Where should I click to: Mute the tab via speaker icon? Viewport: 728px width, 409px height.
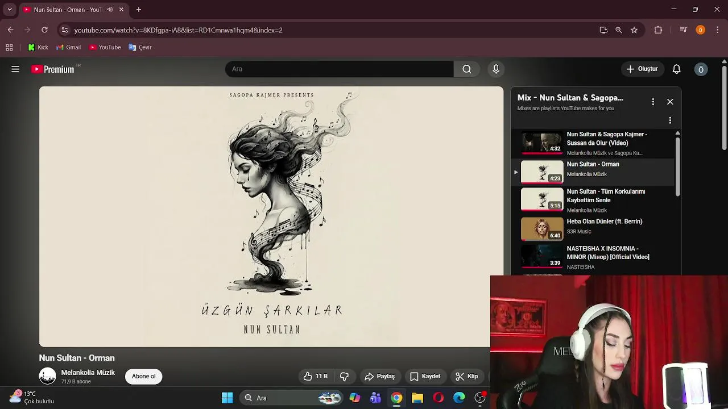click(110, 10)
